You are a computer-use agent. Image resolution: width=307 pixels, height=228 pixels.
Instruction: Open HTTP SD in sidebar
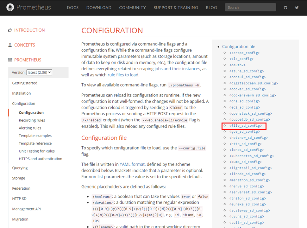(19, 199)
